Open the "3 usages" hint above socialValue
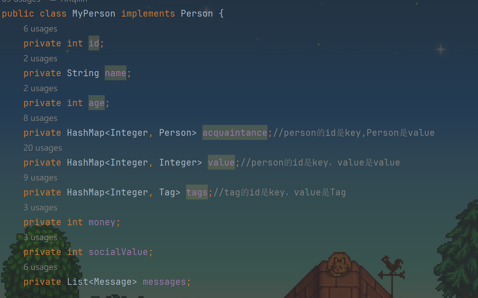This screenshot has height=298, width=478. click(40, 237)
